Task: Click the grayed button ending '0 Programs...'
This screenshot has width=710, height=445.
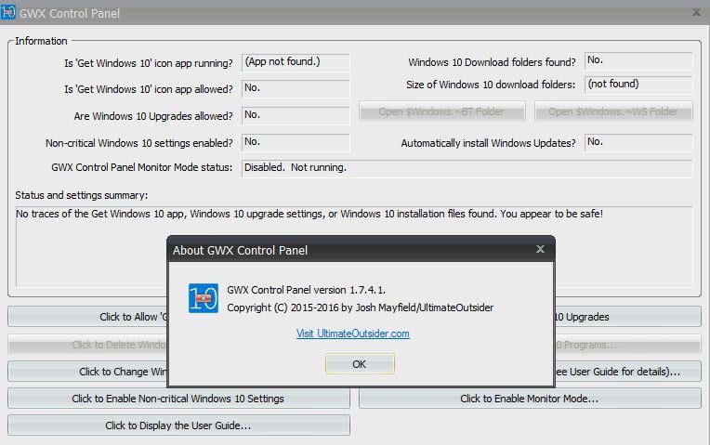Action: pos(628,345)
